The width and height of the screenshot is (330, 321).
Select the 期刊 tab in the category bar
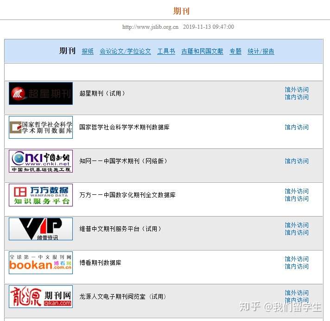coord(67,51)
